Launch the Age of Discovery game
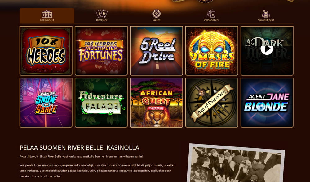 click(x=211, y=103)
